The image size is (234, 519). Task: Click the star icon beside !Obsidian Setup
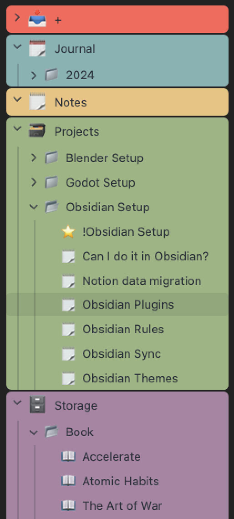tap(68, 231)
